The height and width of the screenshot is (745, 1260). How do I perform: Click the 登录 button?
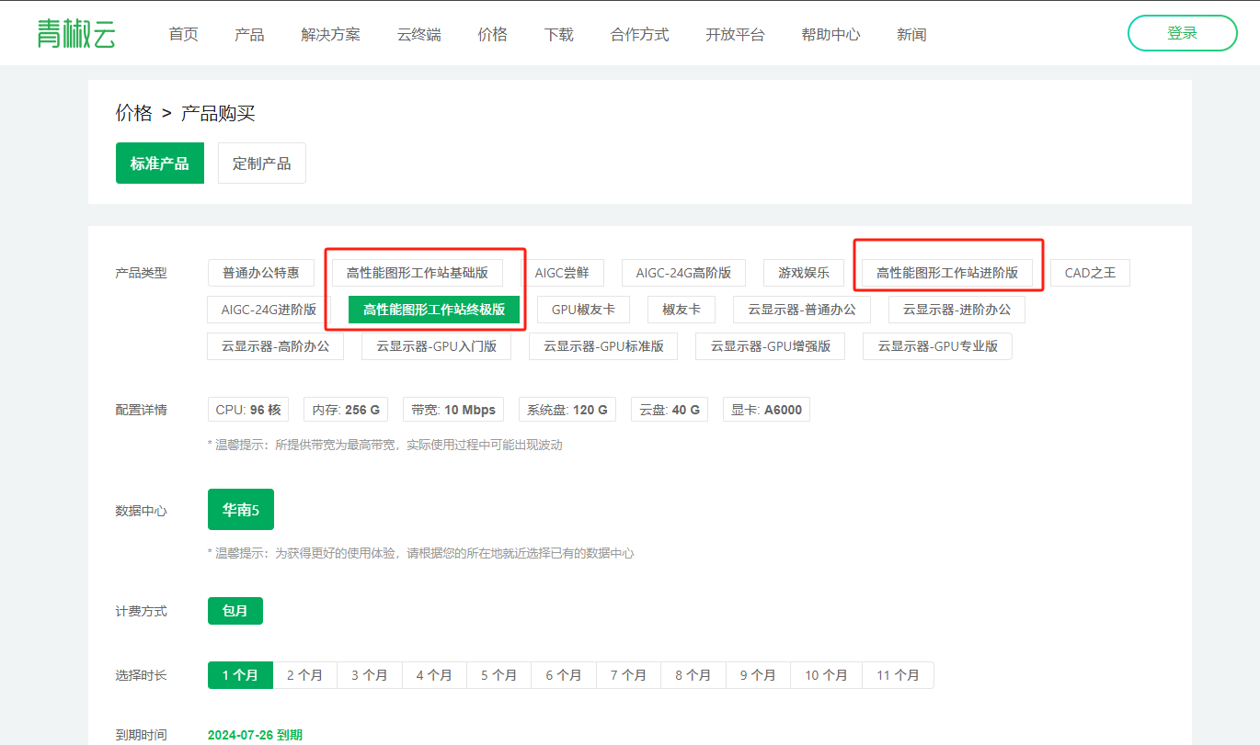click(1182, 33)
